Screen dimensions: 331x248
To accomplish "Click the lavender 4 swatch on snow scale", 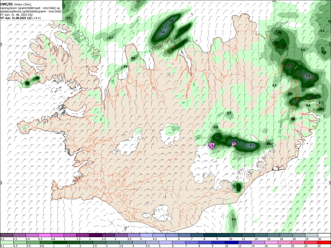I will pos(146,235).
